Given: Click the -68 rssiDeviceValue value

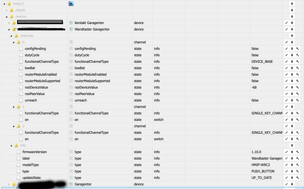Looking at the screenshot, I should (254, 88).
